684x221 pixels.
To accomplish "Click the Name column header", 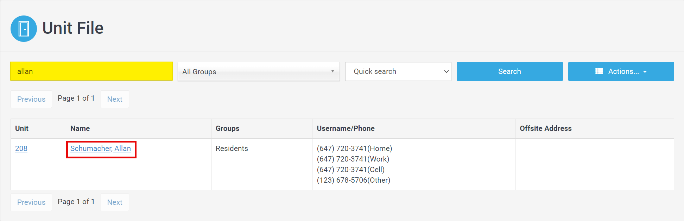I will coord(80,128).
